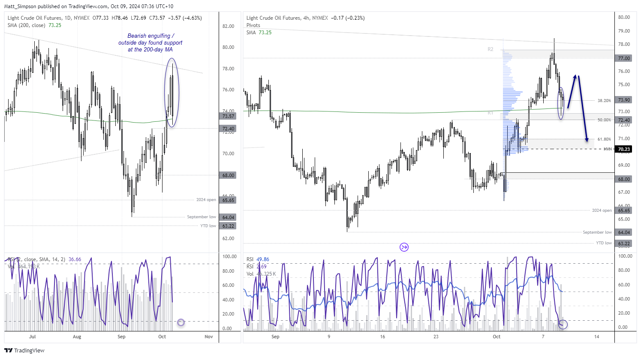Viewport: 641px width, 358px height.
Task: Click the Matt_Simpson published on TradingView.com header
Action: pyautogui.click(x=89, y=6)
